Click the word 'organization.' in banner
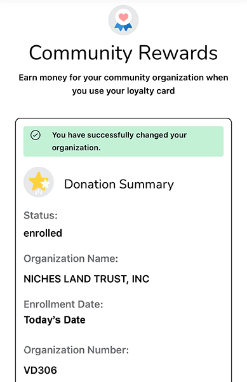This screenshot has height=382, width=247. point(76,148)
